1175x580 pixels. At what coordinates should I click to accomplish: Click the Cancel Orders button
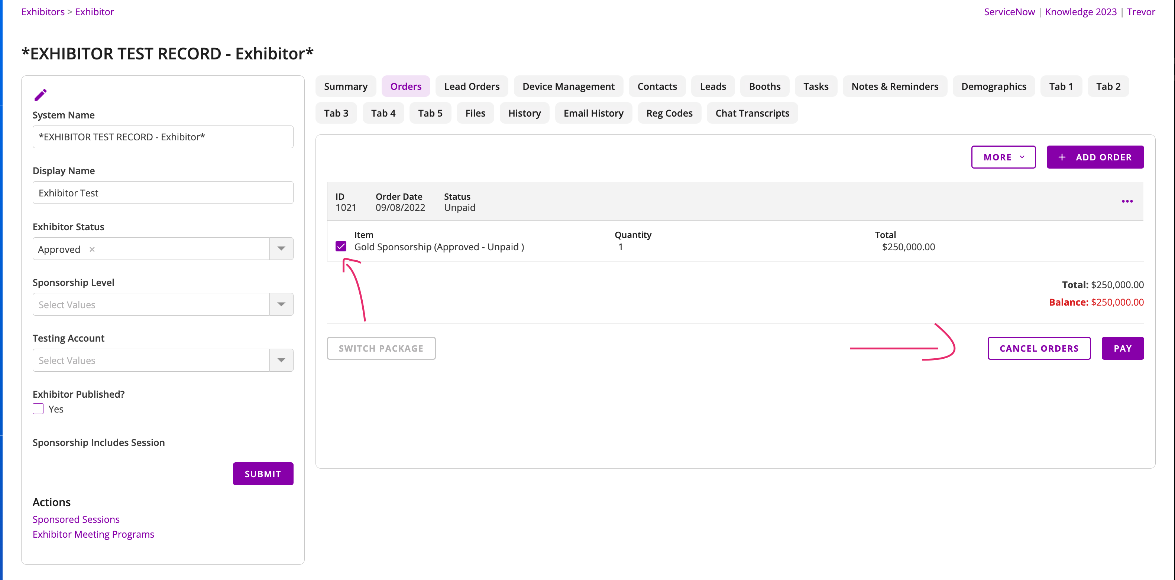1039,349
